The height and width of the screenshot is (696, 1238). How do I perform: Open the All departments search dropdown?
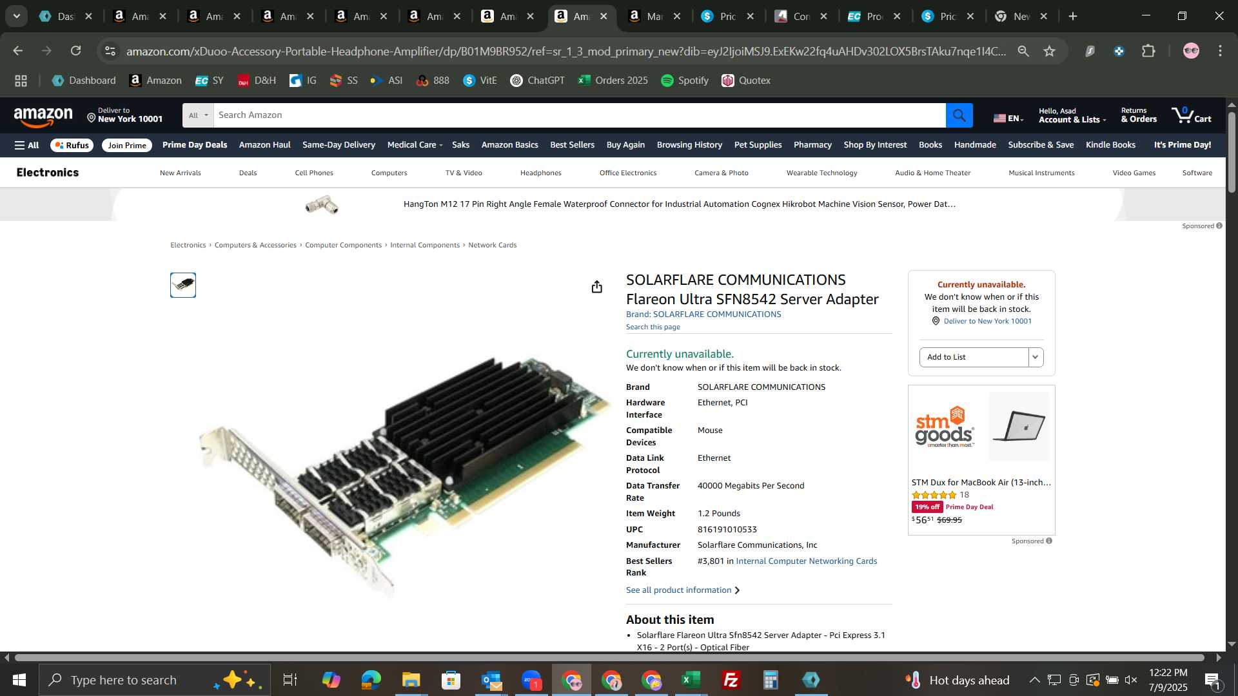click(198, 115)
